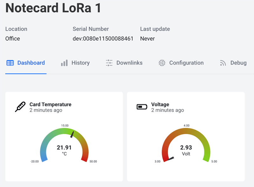Viewport: 254px width, 187px height.
Task: Click the History bar-chart icon
Action: (x=64, y=63)
